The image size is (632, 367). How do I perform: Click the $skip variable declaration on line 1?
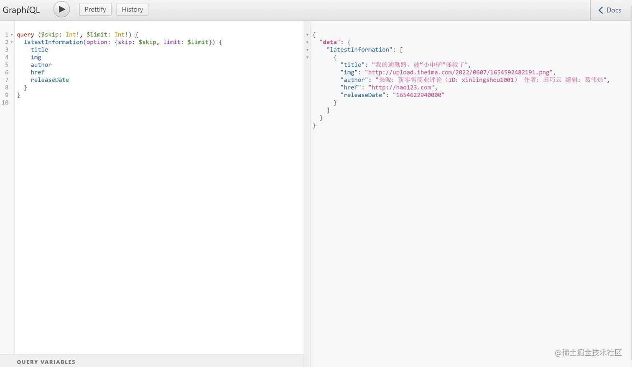[50, 35]
